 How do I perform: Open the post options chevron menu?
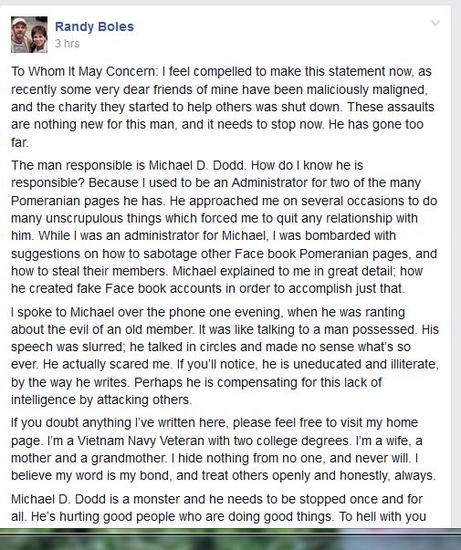coord(435,24)
